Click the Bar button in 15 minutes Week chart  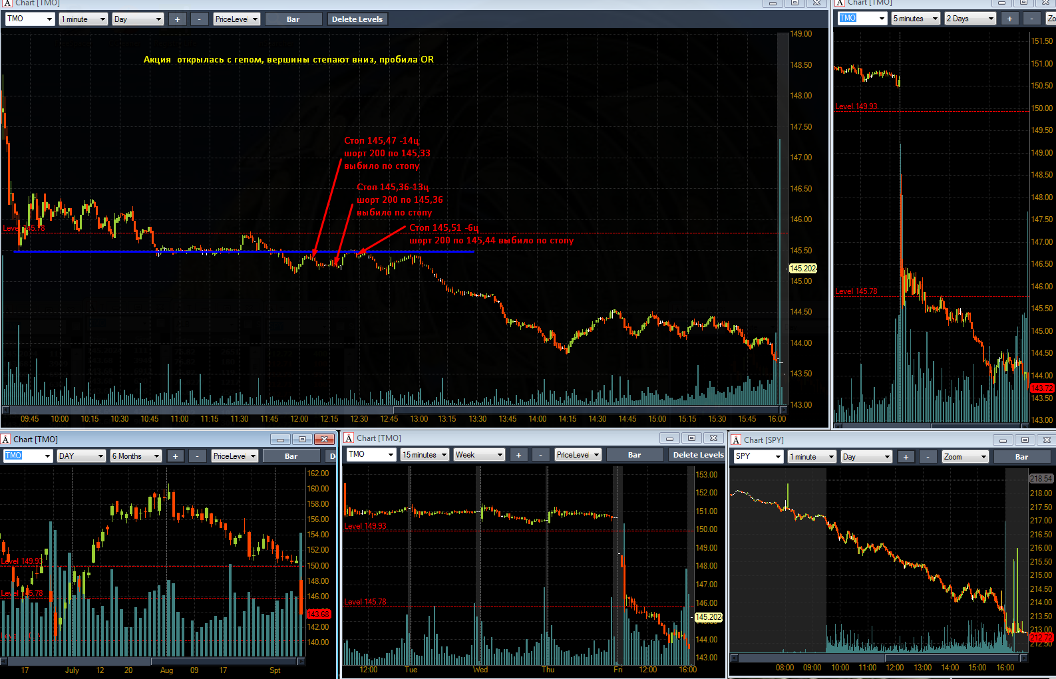(x=635, y=455)
